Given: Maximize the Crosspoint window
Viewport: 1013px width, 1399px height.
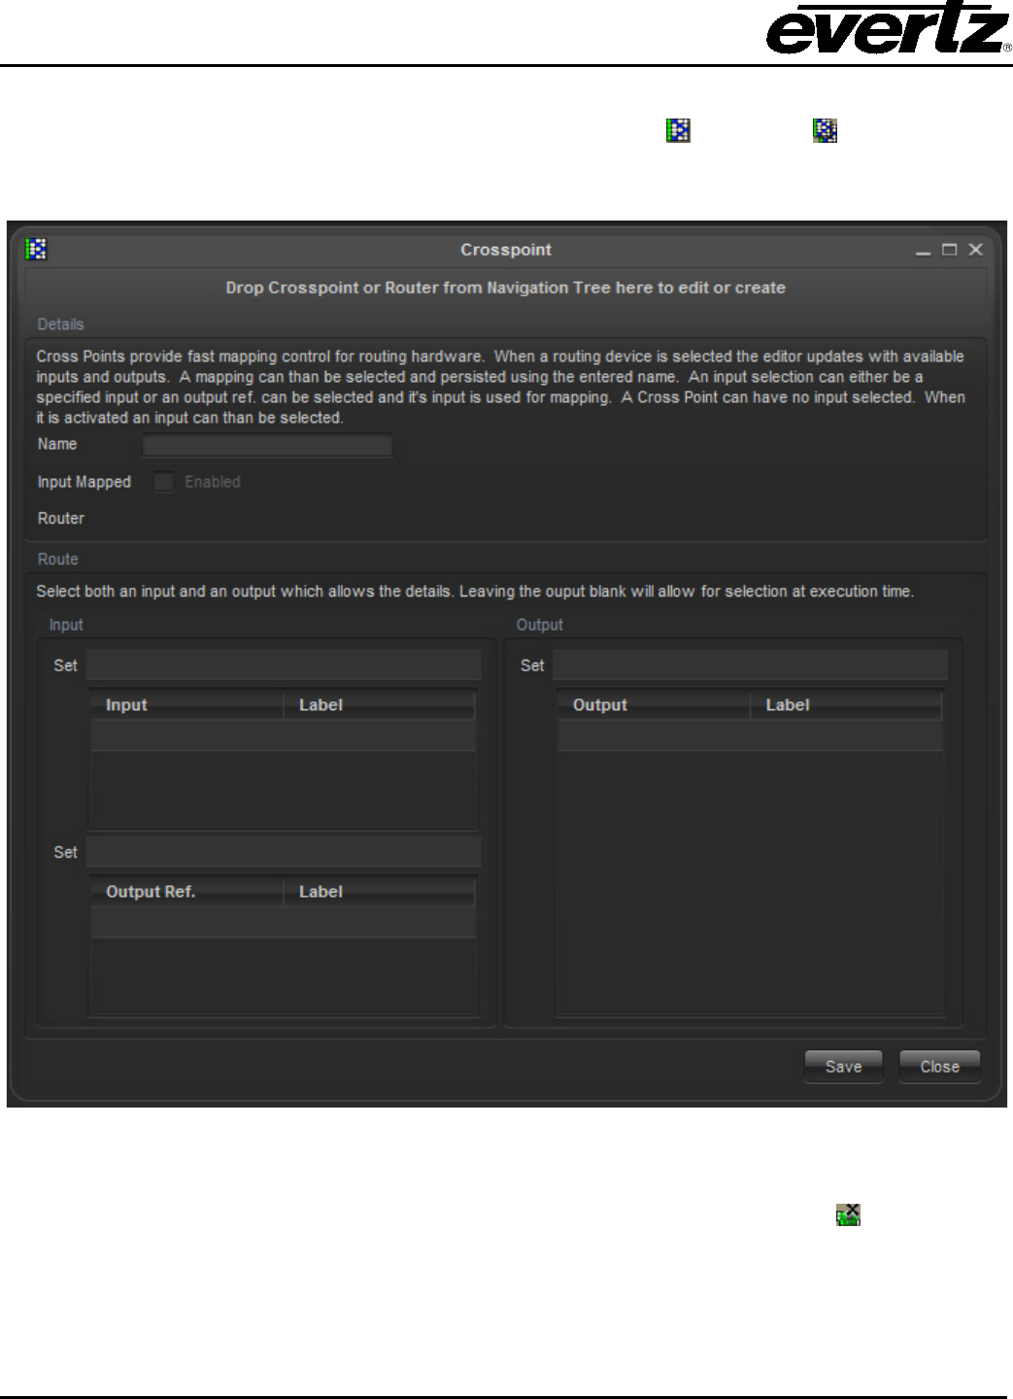Looking at the screenshot, I should (x=949, y=250).
